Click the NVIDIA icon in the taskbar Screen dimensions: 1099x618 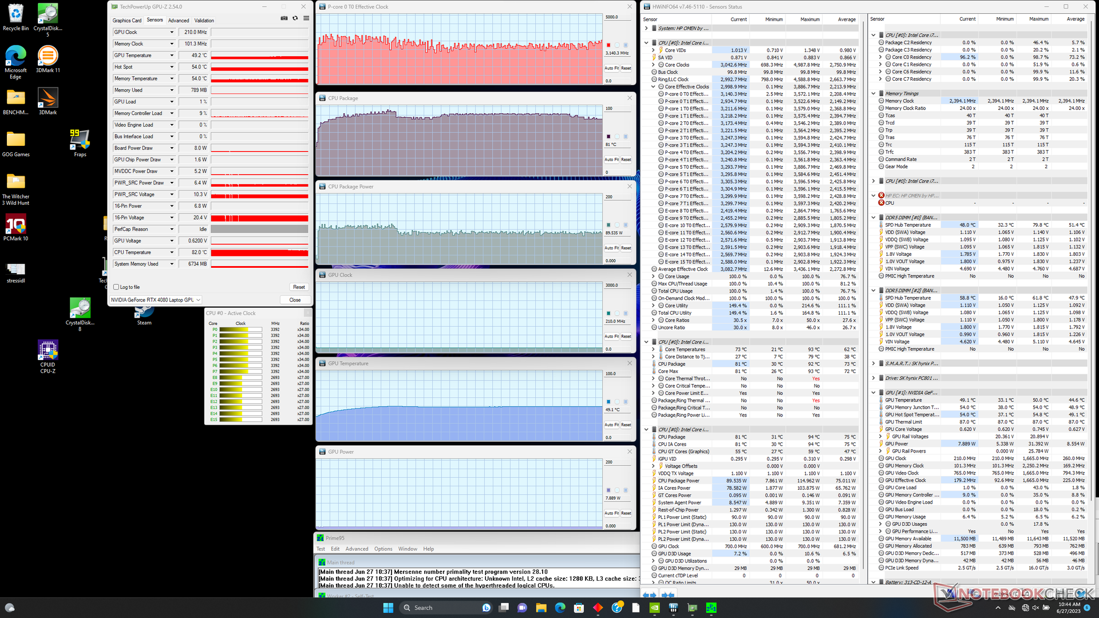[x=654, y=608]
